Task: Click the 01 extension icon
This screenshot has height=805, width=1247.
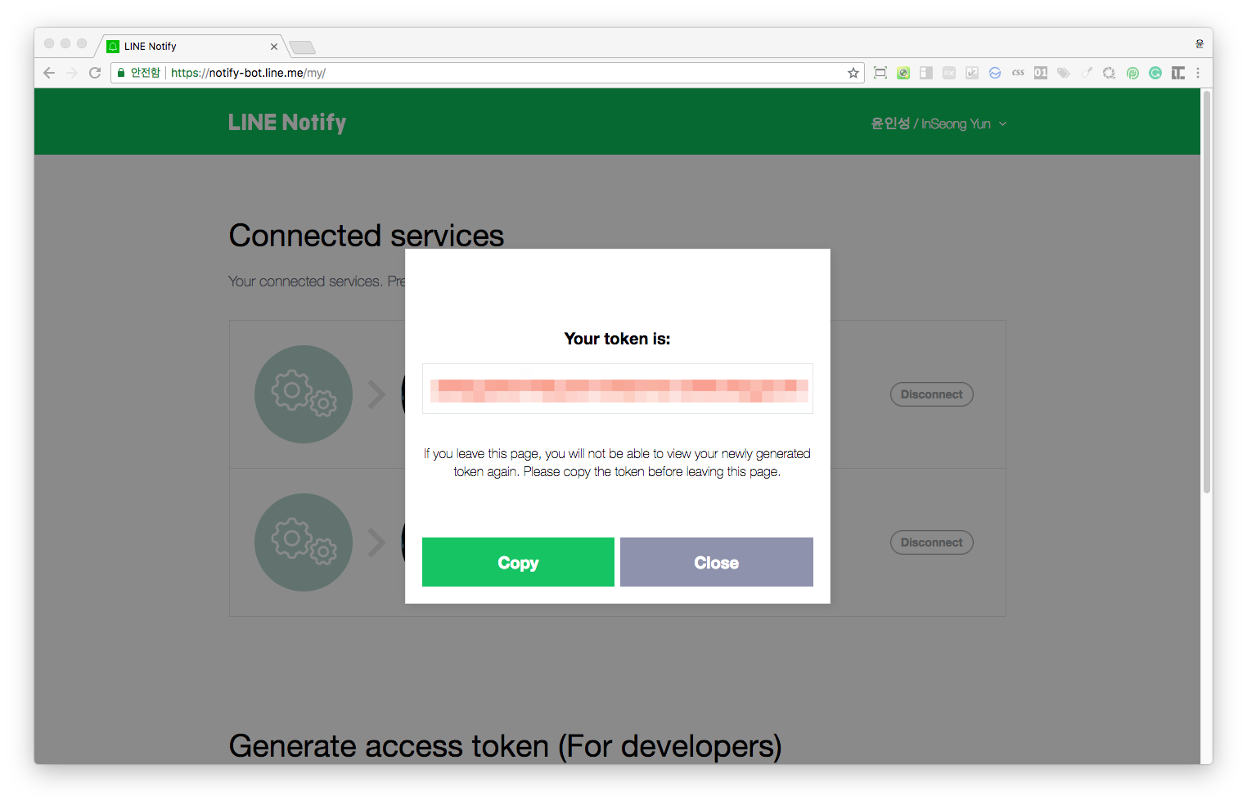Action: pyautogui.click(x=1041, y=73)
